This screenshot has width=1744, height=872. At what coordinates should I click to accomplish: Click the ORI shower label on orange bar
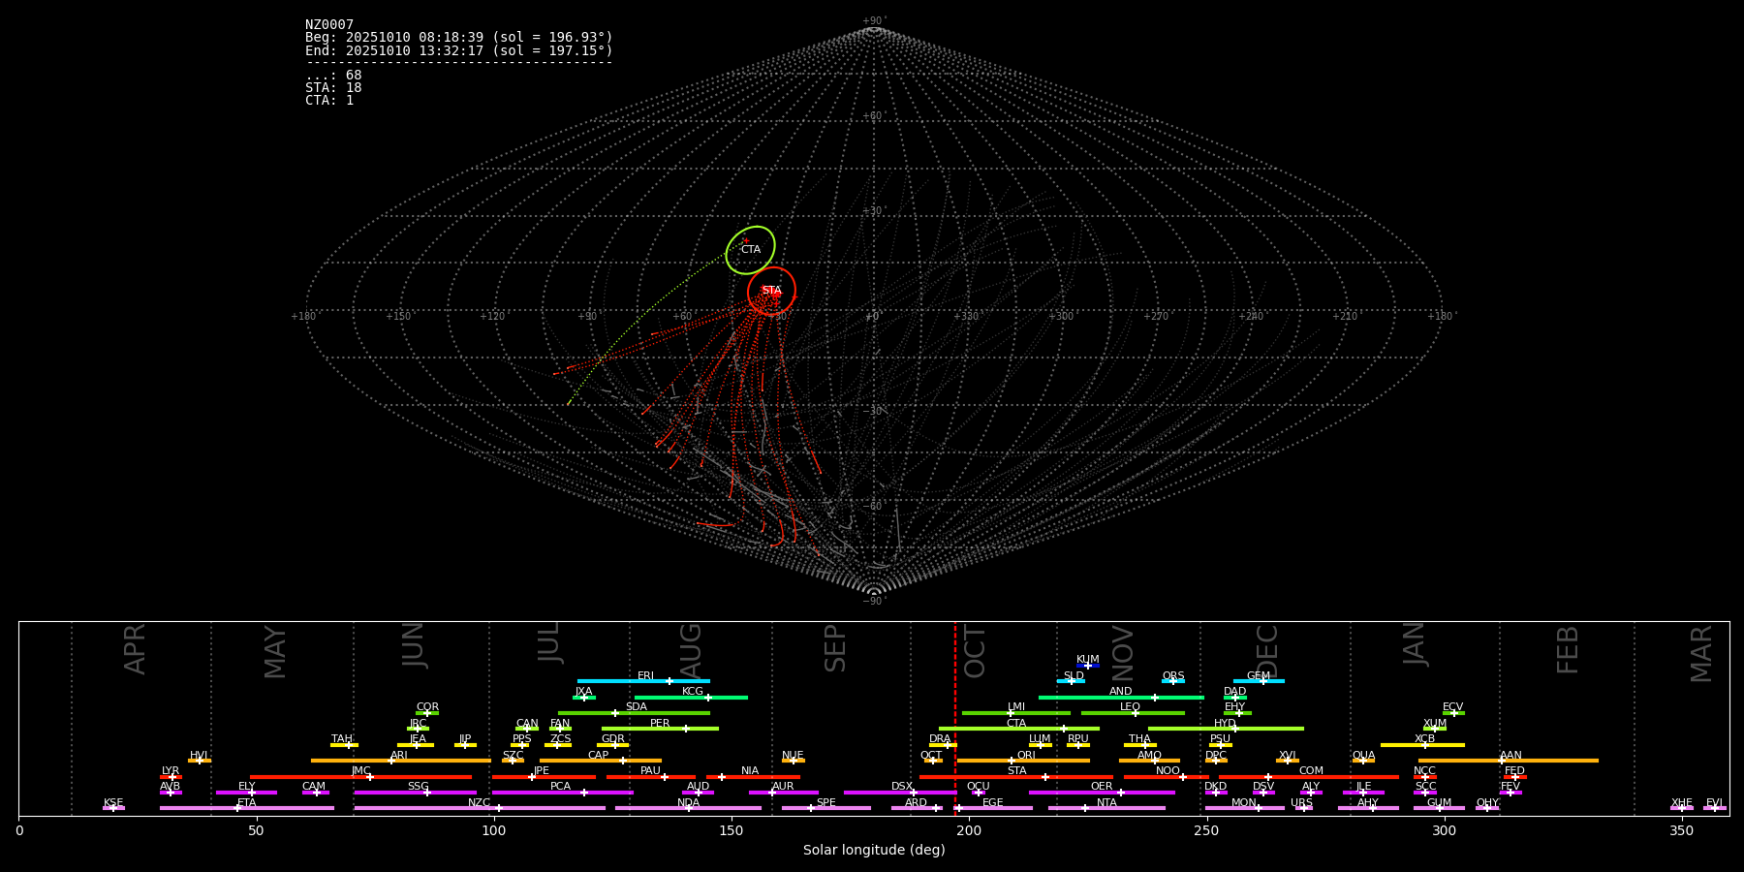tap(1026, 756)
